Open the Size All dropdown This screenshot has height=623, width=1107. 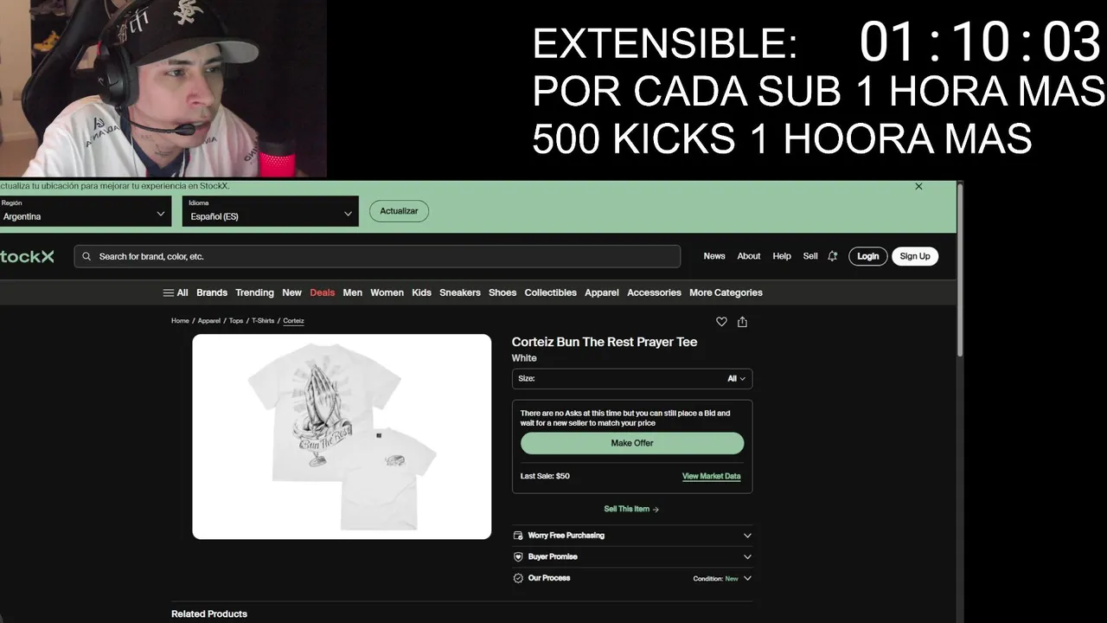[632, 379]
